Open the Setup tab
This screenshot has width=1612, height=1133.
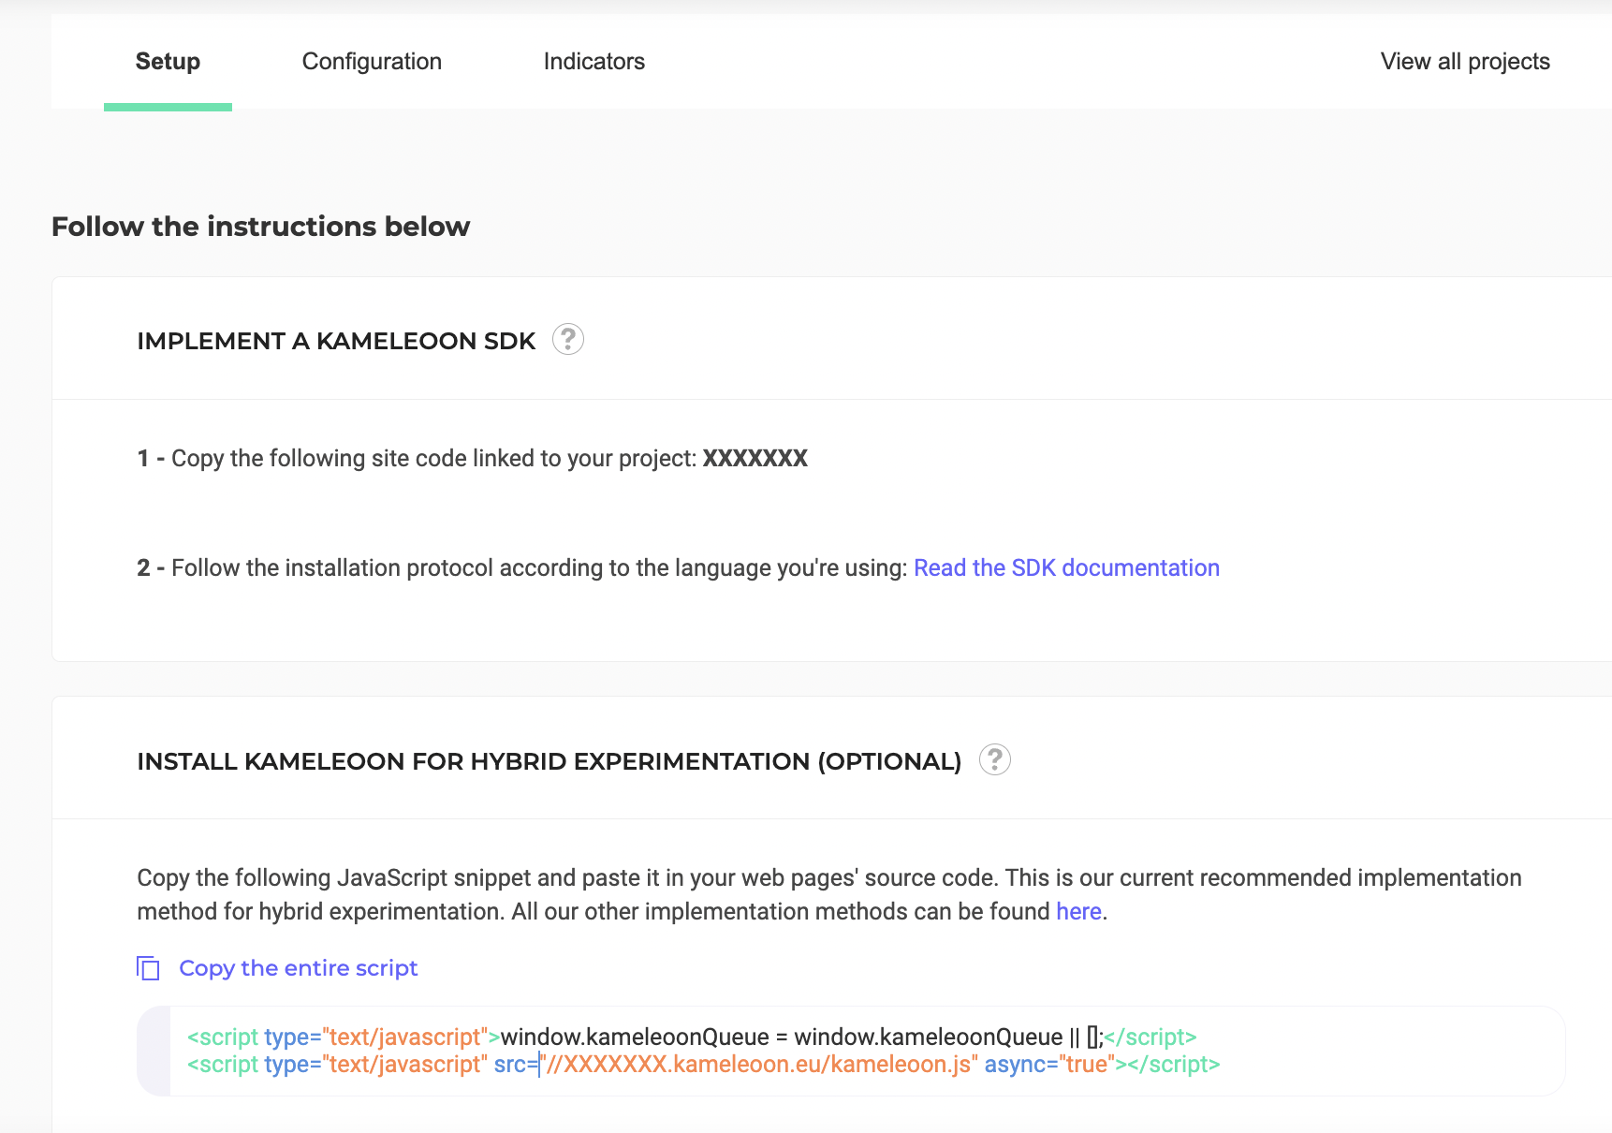coord(168,62)
